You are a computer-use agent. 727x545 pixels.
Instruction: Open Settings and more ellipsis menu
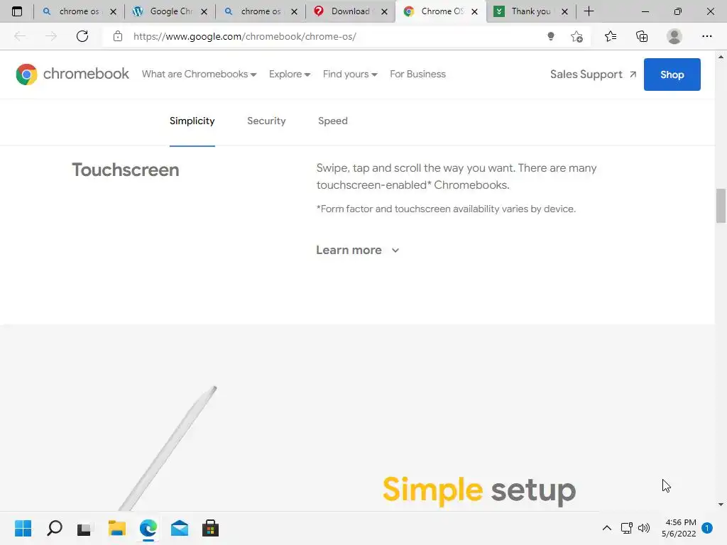(x=706, y=36)
